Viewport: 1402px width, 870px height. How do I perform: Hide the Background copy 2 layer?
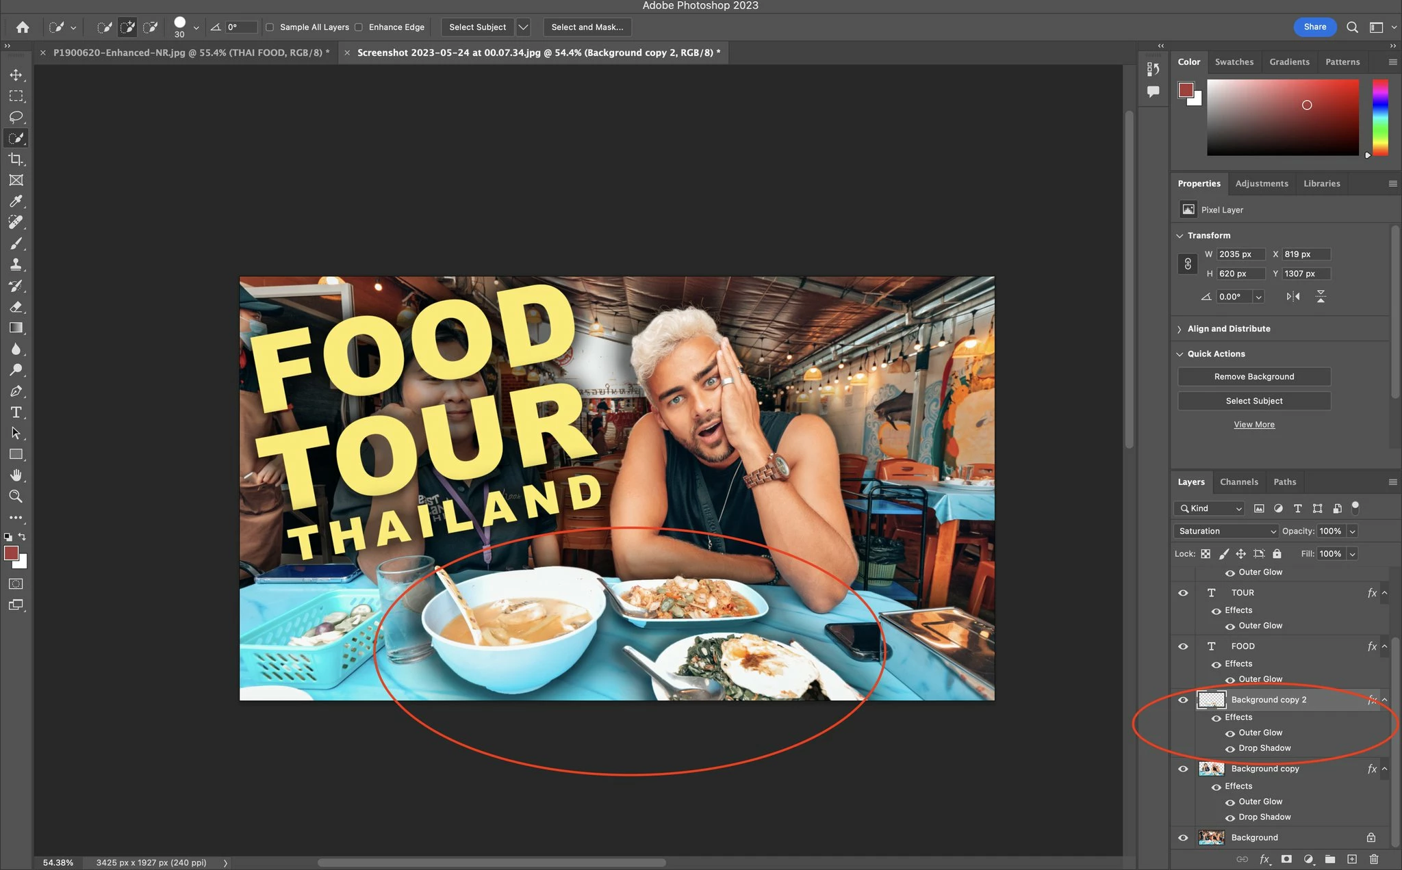(1183, 700)
